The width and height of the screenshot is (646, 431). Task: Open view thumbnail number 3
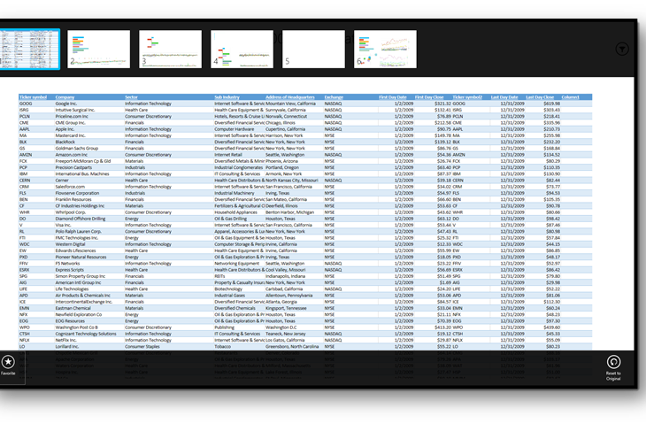pyautogui.click(x=170, y=49)
